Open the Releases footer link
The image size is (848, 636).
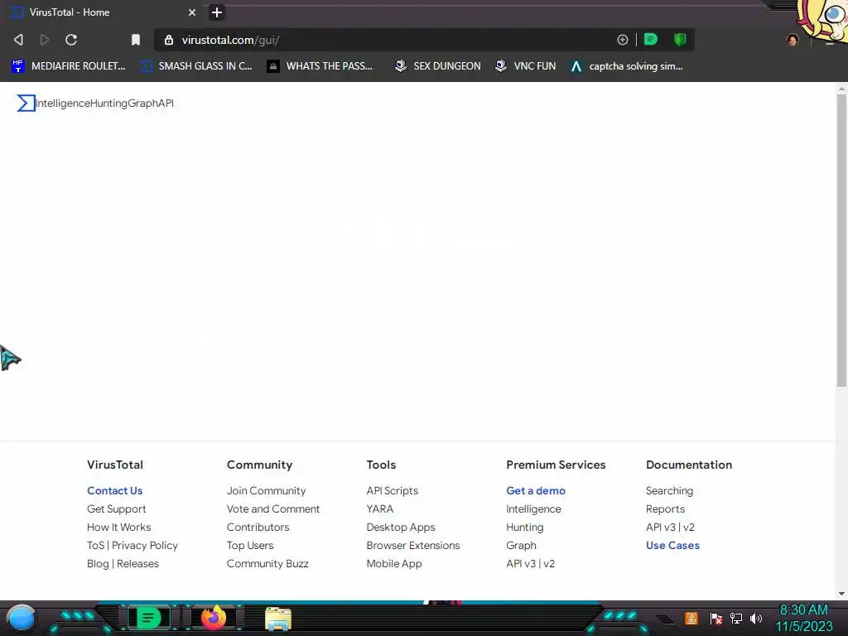click(x=138, y=563)
